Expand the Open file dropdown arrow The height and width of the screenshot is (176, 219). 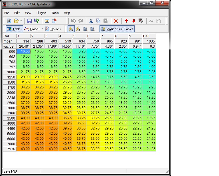(21, 21)
